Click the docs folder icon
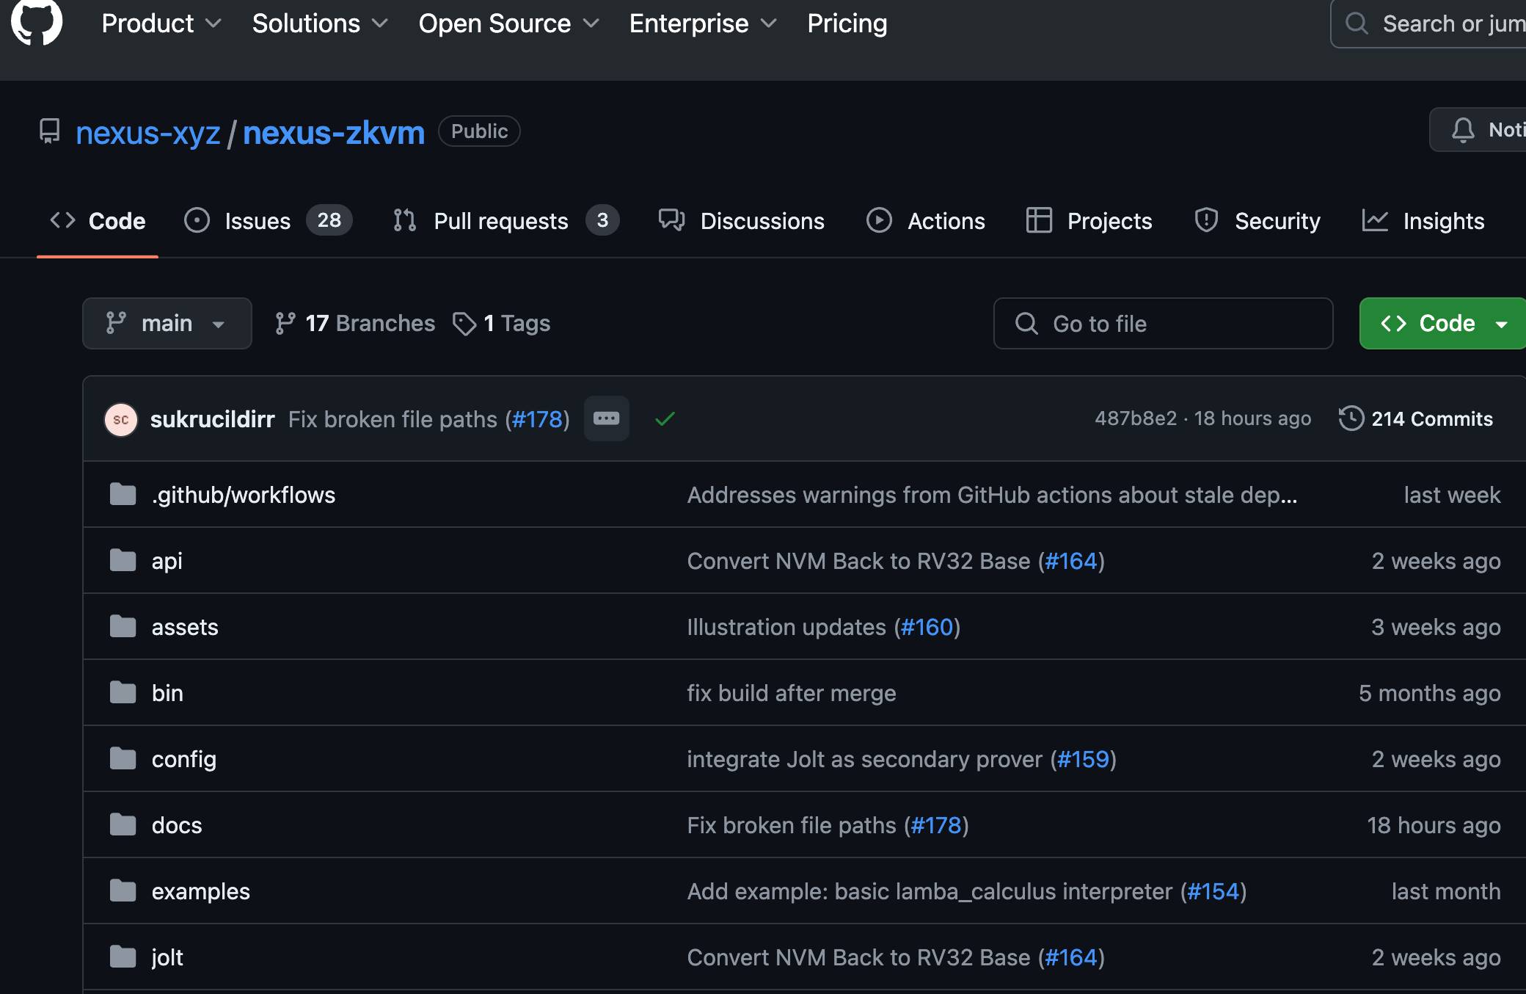This screenshot has width=1526, height=994. click(123, 825)
